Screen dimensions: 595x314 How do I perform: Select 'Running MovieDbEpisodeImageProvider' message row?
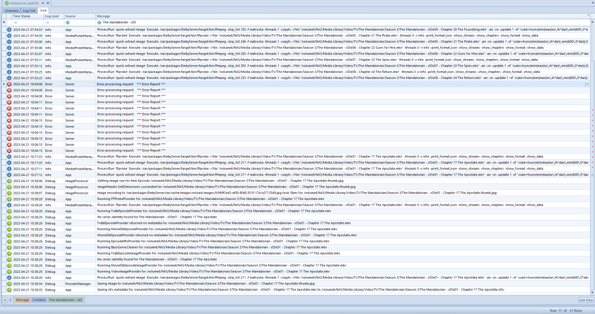(222, 265)
